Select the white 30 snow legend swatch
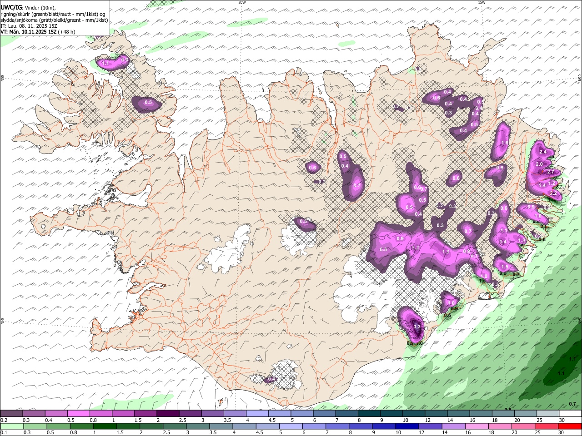This screenshot has height=436, width=582. (570, 414)
